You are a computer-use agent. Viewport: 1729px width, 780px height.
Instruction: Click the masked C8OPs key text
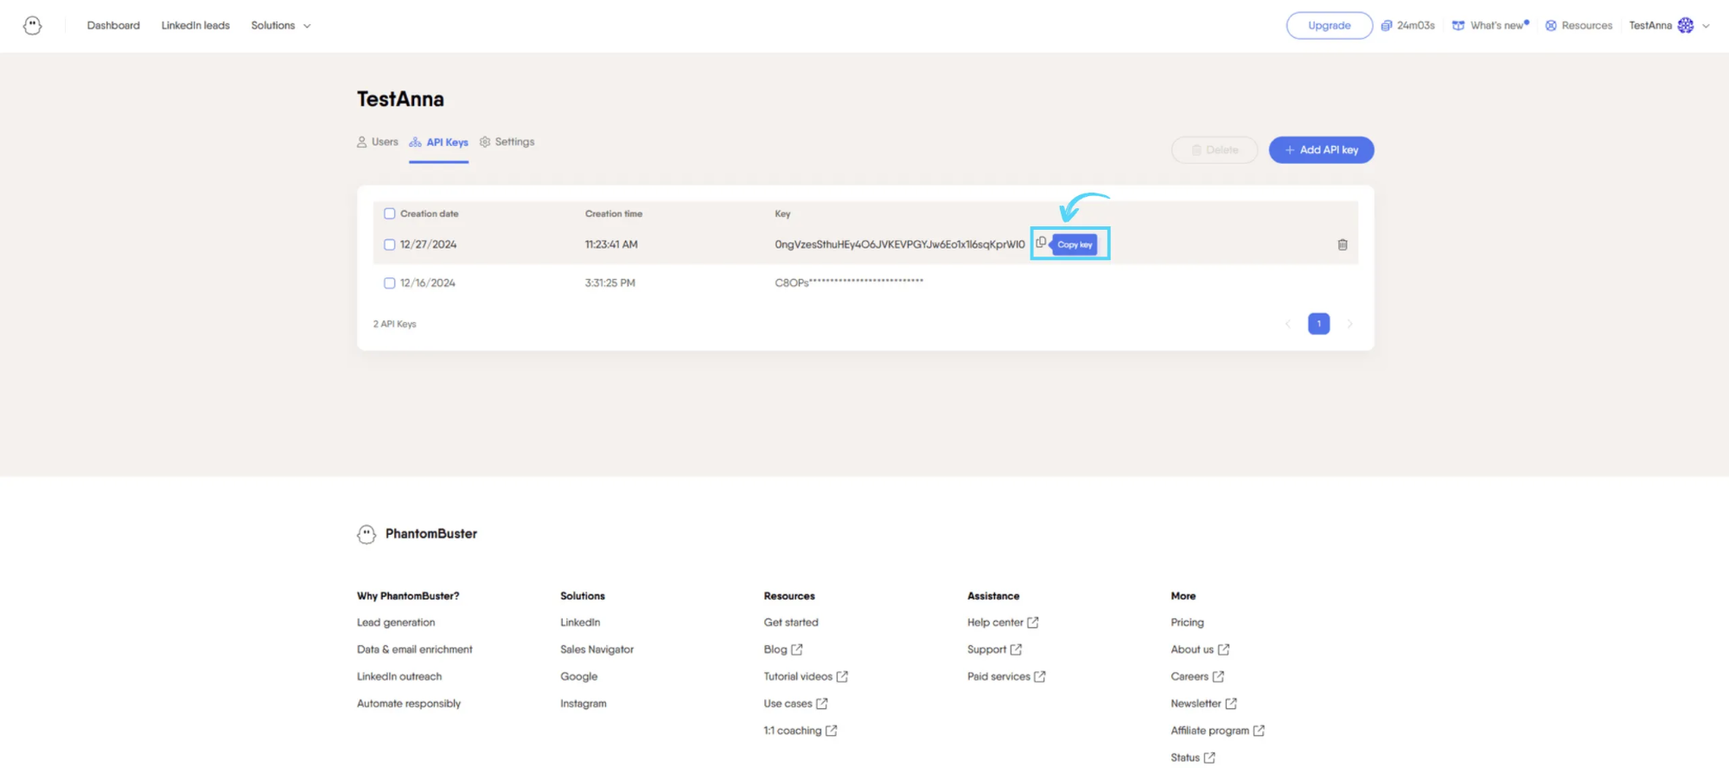[x=849, y=282]
